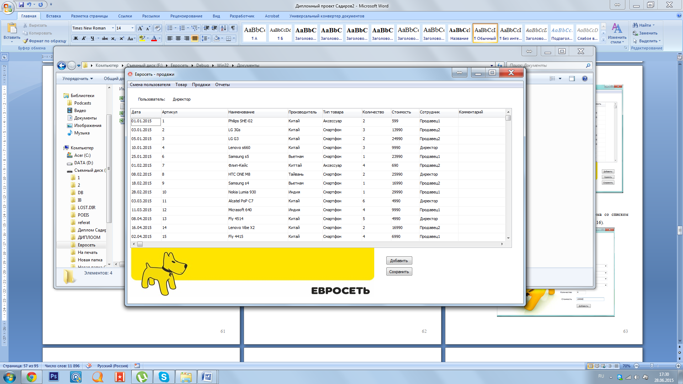
Task: Select the Обычный style
Action: click(x=485, y=33)
